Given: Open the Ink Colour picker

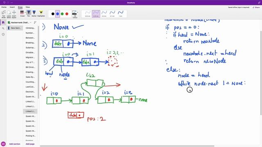Looking at the screenshot, I should pyautogui.click(x=75, y=14).
